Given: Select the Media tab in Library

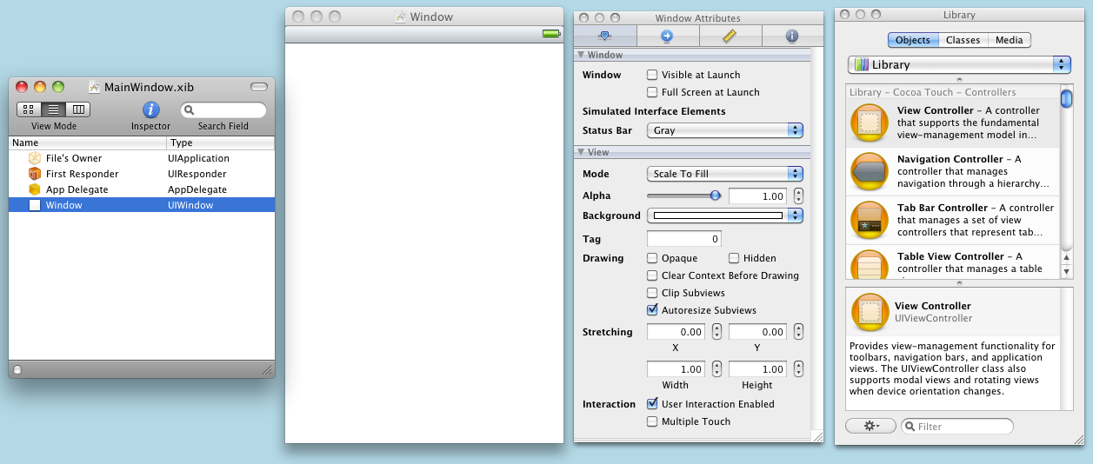Looking at the screenshot, I should (1009, 40).
